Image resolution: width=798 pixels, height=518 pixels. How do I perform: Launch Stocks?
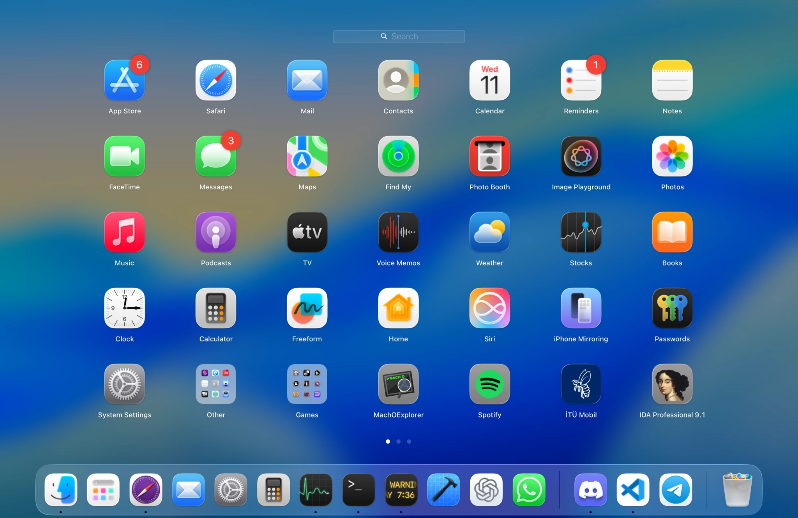click(x=581, y=232)
